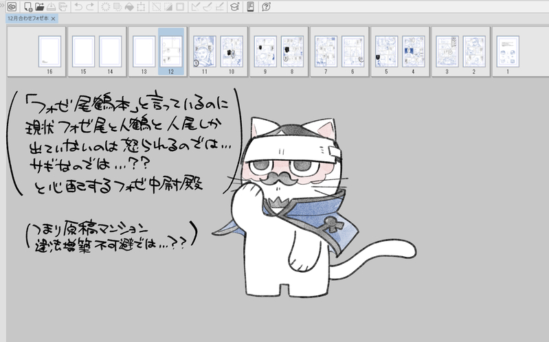Select page 11 thumbnail
549x342 pixels.
(x=205, y=52)
